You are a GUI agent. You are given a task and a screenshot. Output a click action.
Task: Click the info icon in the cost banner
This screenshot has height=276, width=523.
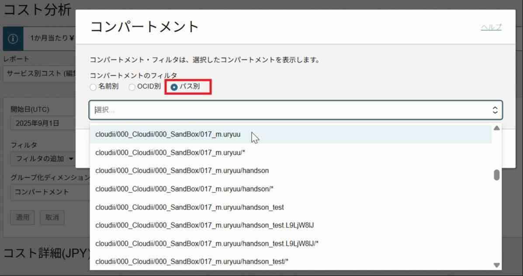13,38
